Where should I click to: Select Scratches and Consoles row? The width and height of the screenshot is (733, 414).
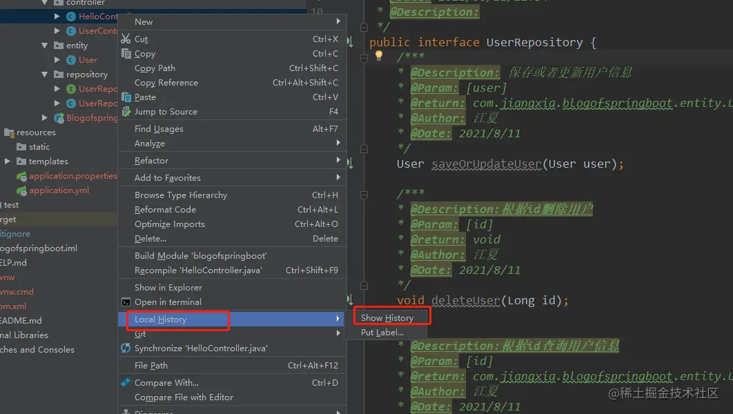(37, 350)
